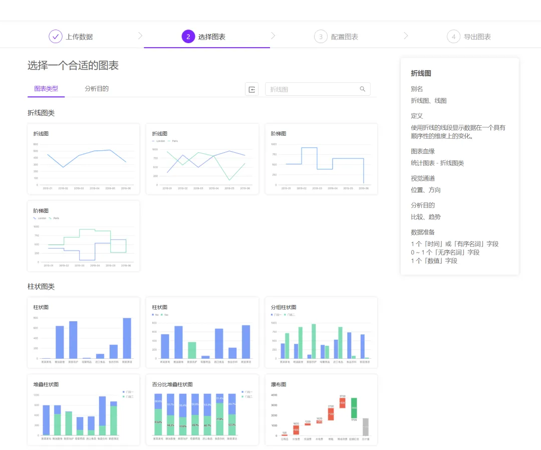Click the step 3 circle icon
This screenshot has height=450, width=541.
point(321,37)
